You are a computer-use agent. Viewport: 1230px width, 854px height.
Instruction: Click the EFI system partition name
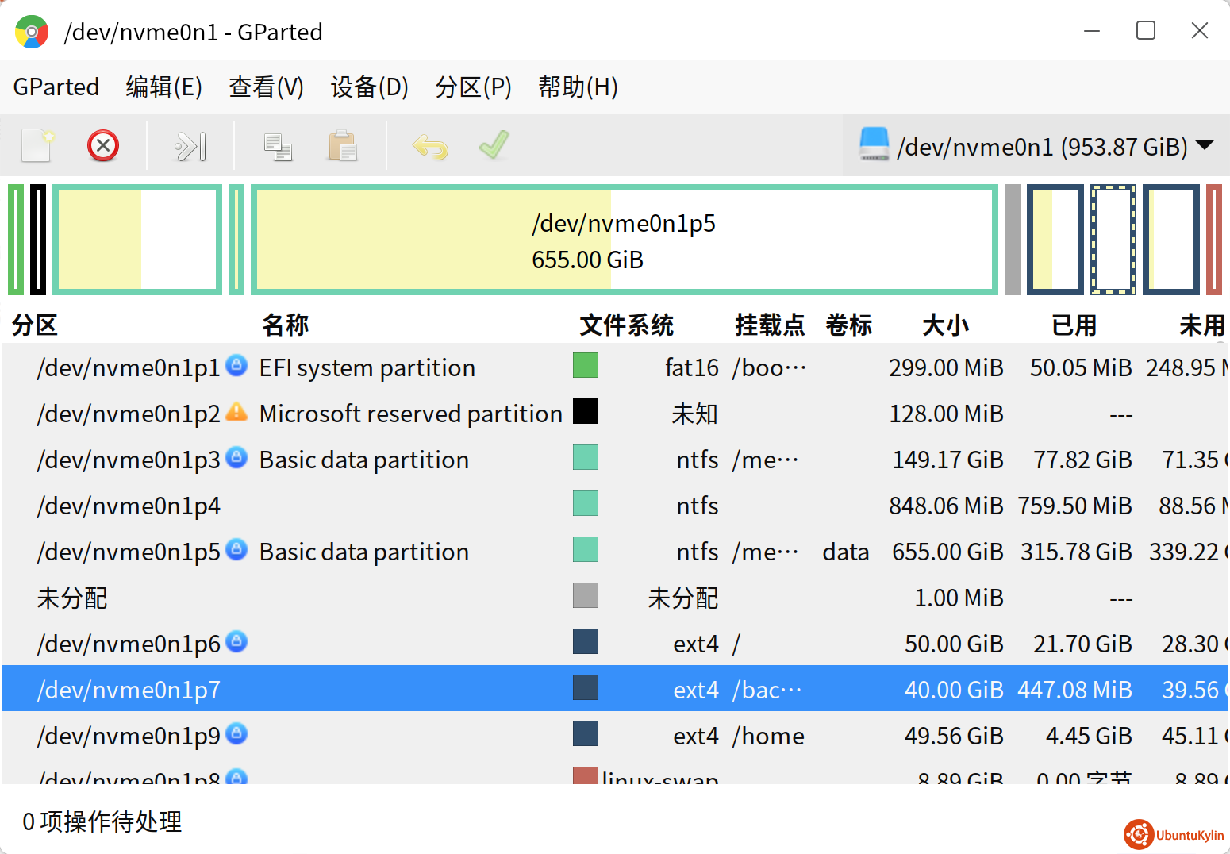point(367,367)
